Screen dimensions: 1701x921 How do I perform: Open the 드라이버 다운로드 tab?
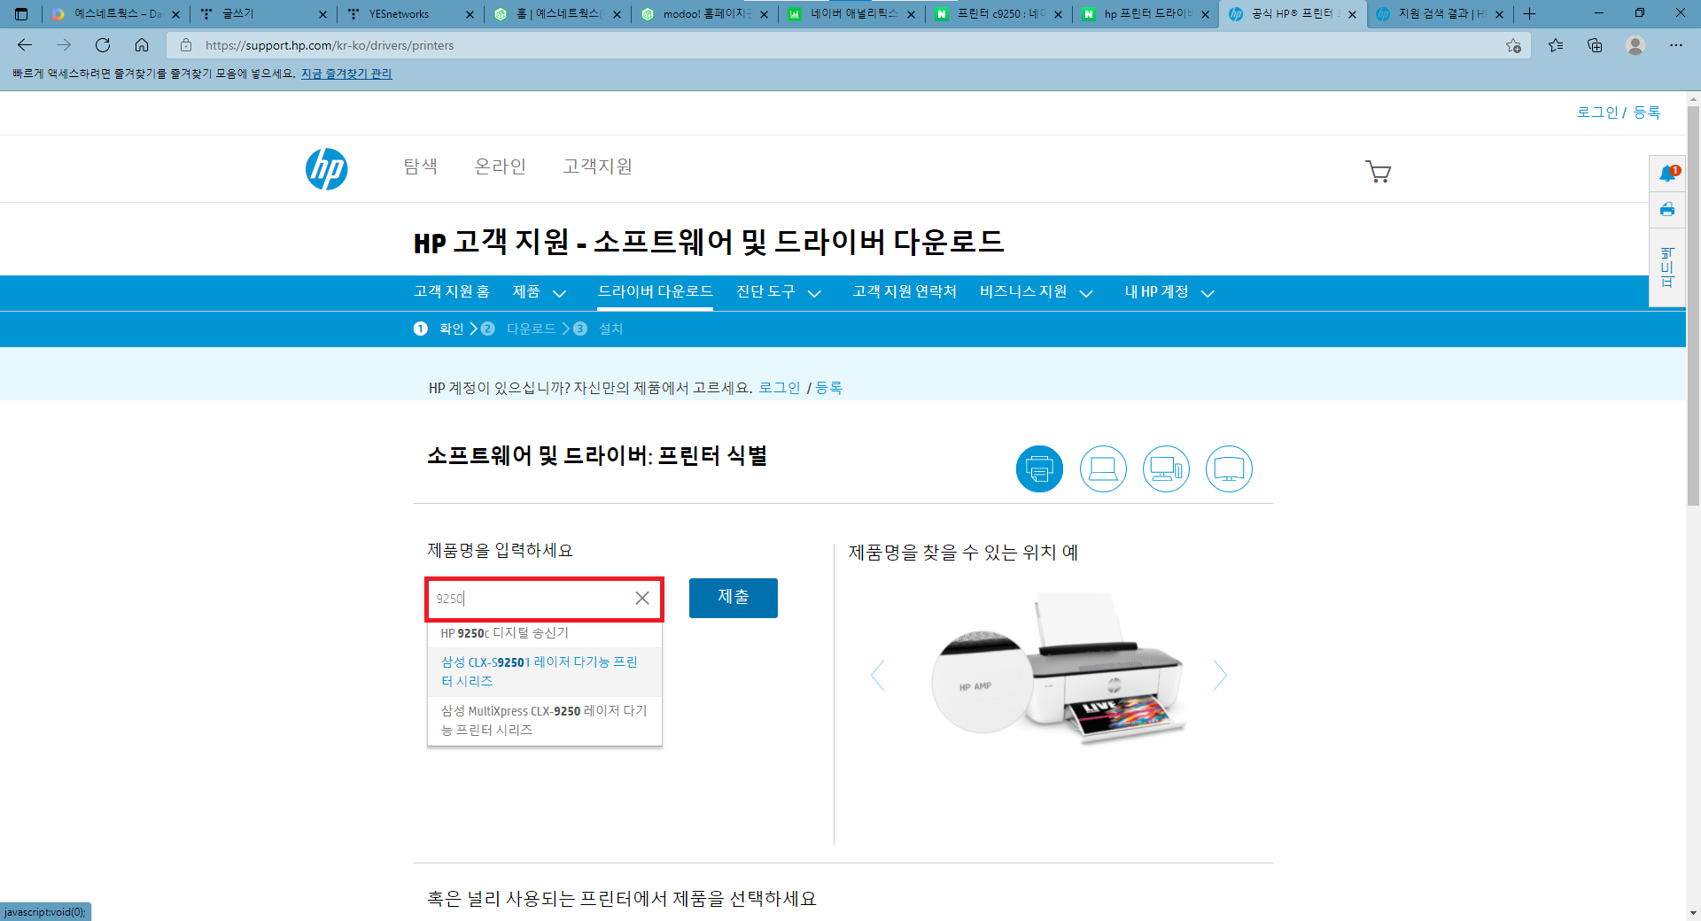(655, 291)
